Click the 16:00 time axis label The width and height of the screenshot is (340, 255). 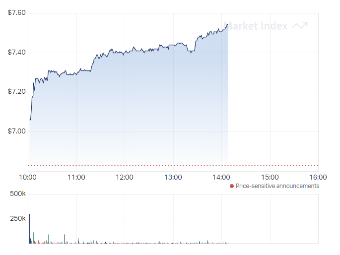click(318, 177)
